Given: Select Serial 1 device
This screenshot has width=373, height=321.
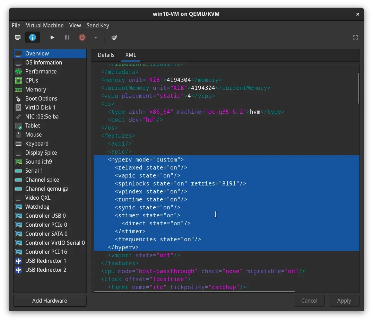Looking at the screenshot, I should pyautogui.click(x=50, y=171).
